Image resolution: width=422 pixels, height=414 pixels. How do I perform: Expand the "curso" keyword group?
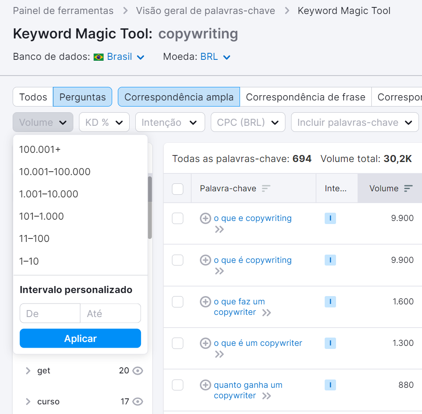(x=27, y=401)
